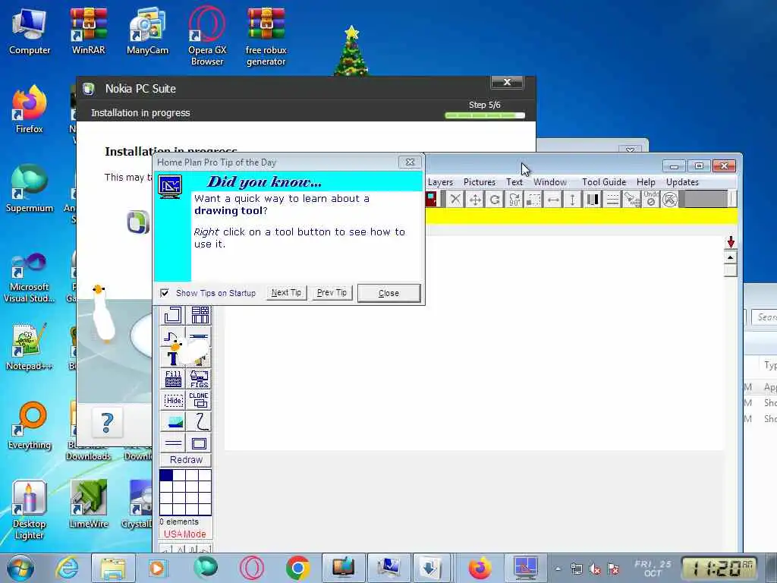Select the rectangle frame tool
777x583 pixels.
click(200, 443)
